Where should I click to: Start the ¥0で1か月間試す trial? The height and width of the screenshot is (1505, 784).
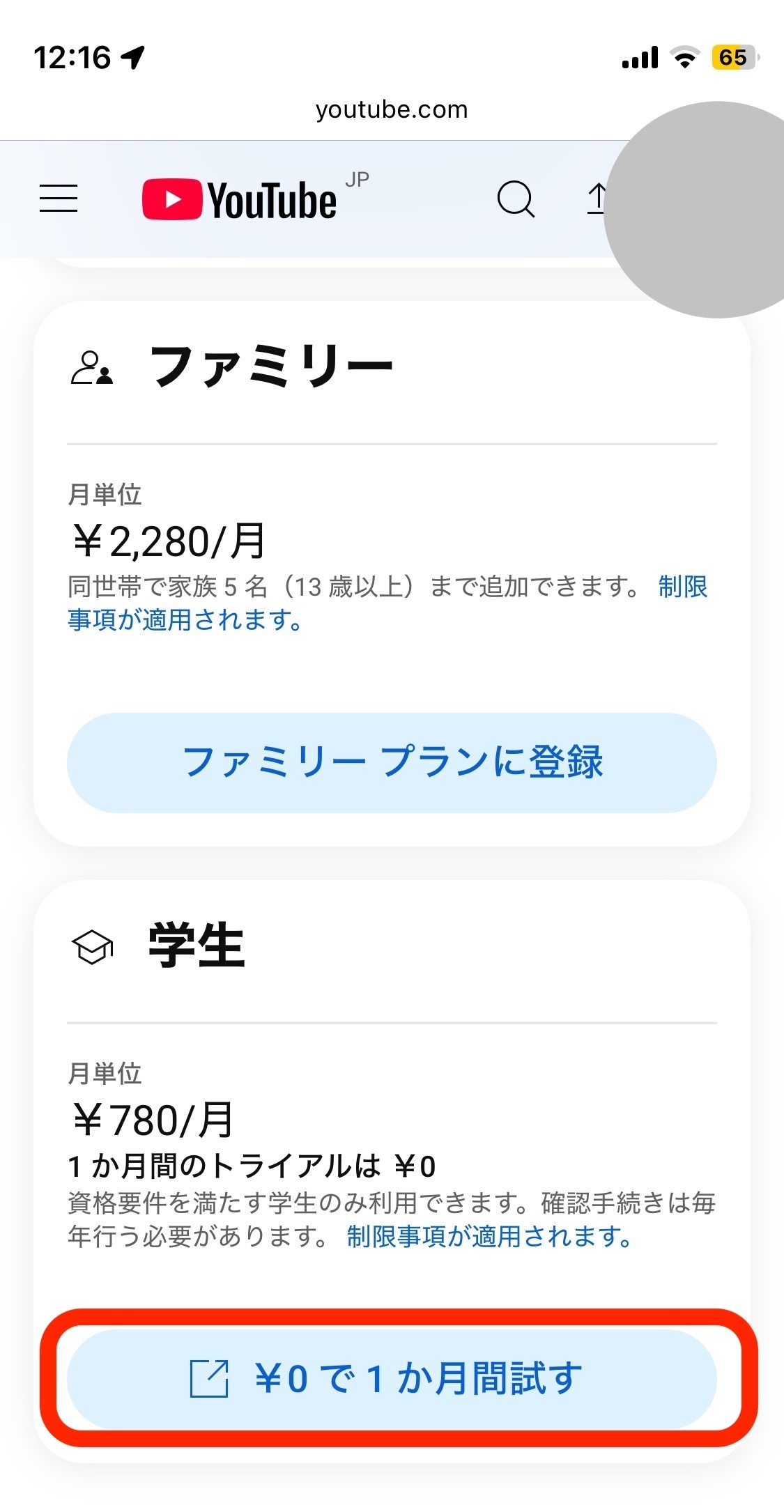coord(392,1378)
